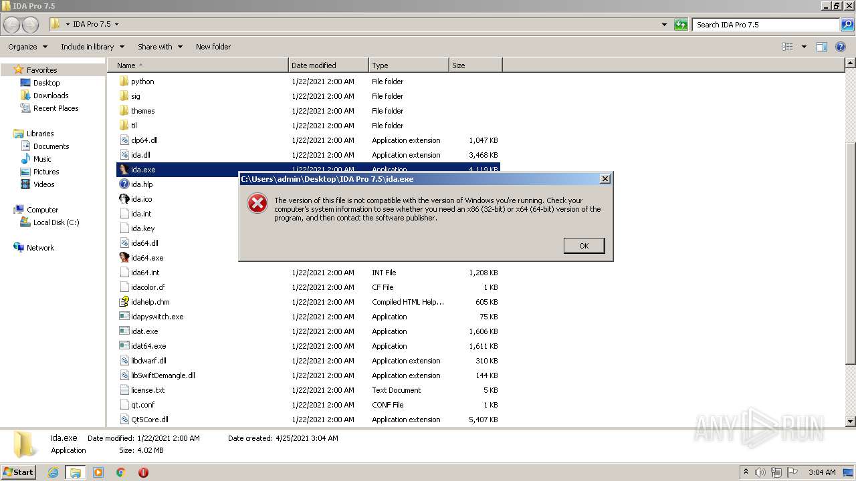
Task: Click the clp64.dll file icon
Action: [x=124, y=140]
